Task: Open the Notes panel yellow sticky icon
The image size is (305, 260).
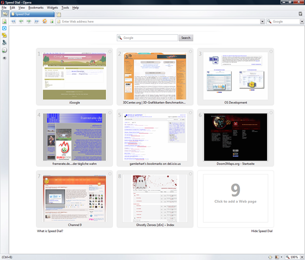Action: coord(4,35)
